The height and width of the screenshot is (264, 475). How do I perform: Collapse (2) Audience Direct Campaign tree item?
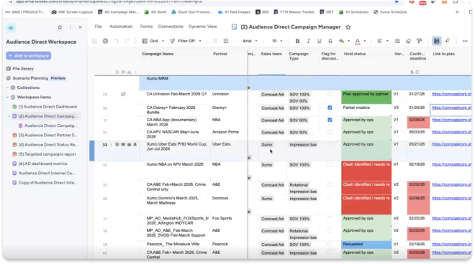(x=9, y=116)
